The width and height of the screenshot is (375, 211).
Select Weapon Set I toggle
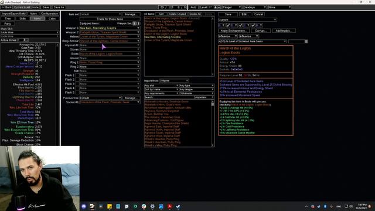pyautogui.click(x=135, y=23)
